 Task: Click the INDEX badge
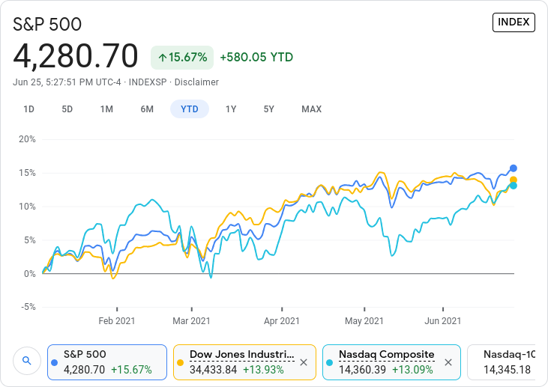(x=514, y=22)
